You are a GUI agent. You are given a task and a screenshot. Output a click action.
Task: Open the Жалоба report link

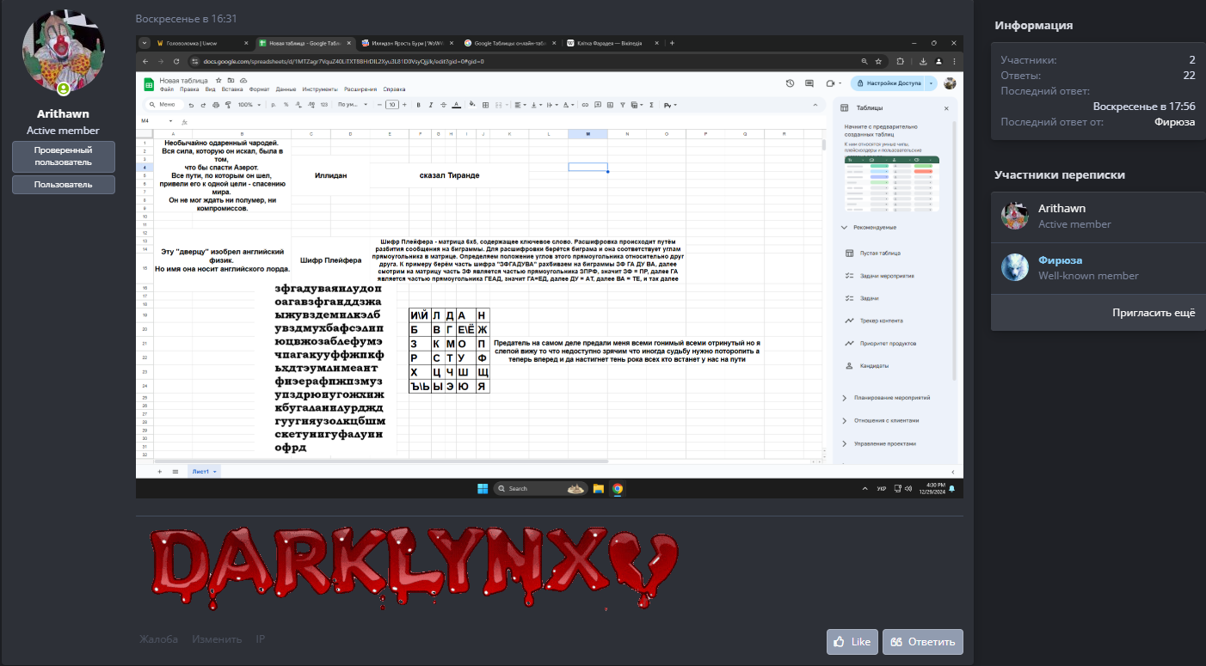158,639
